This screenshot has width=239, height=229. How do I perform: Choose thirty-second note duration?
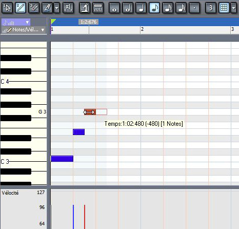pyautogui.click(x=181, y=8)
